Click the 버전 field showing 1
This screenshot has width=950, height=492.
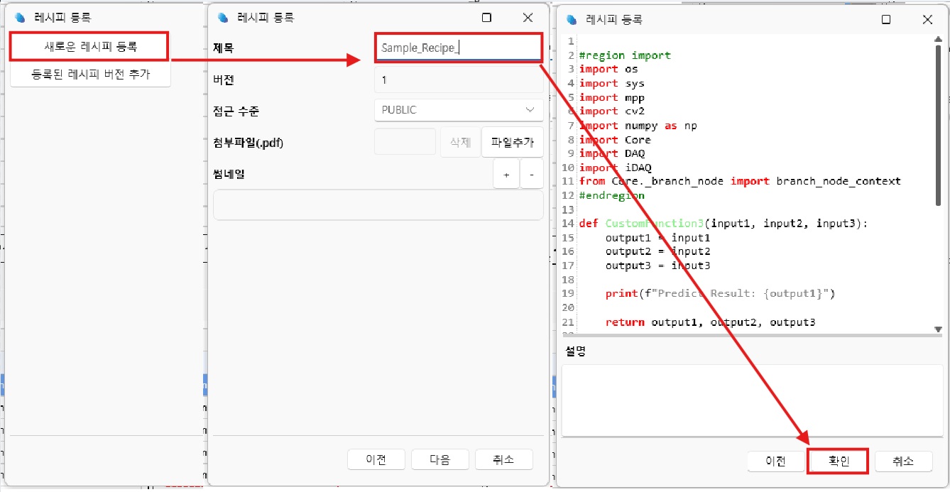tap(458, 80)
